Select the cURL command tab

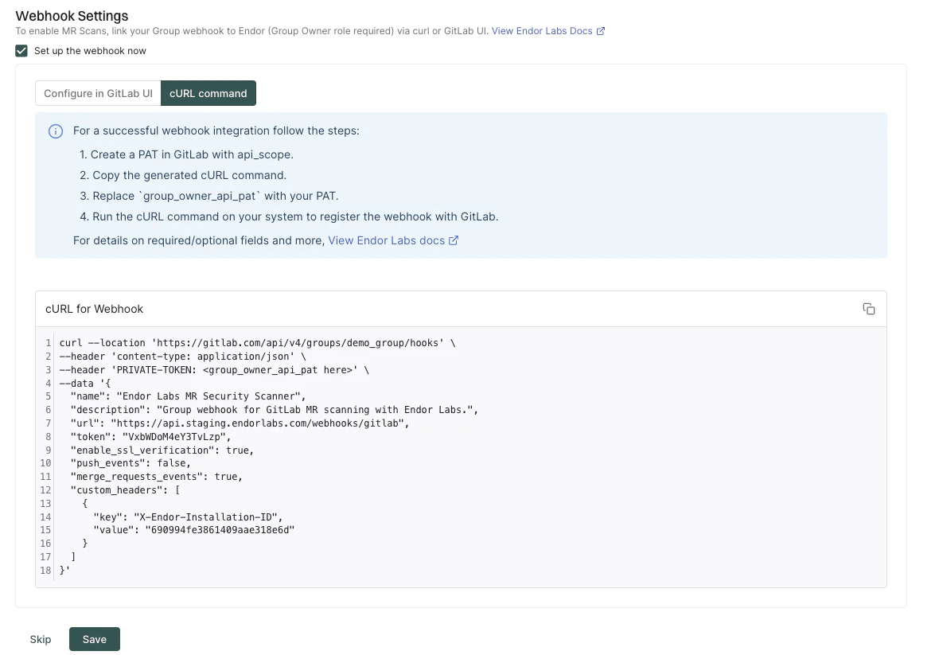click(208, 93)
